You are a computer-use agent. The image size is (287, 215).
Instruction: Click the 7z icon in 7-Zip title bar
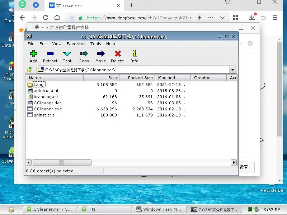(x=29, y=36)
